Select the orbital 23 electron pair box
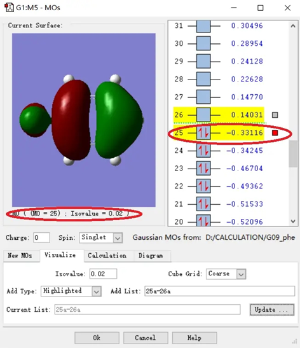This screenshot has height=348, width=300. [x=203, y=168]
